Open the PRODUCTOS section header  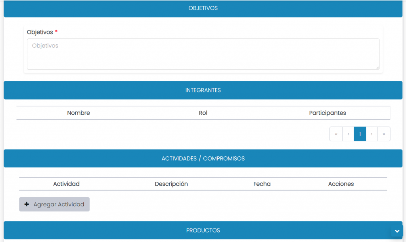tap(203, 230)
